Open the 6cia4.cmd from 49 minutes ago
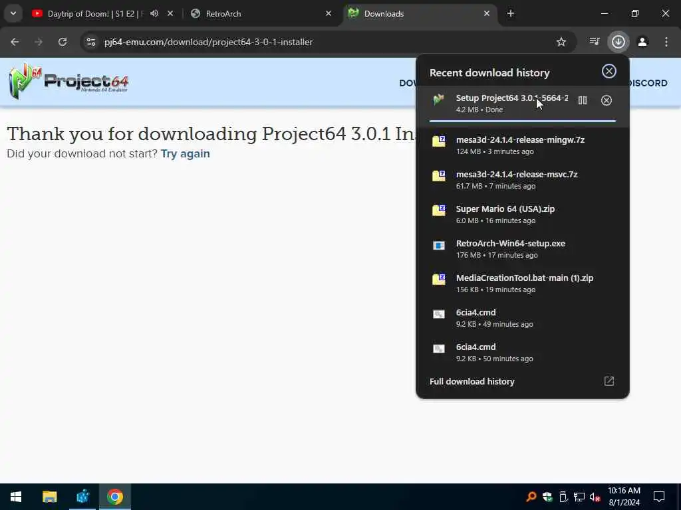 pyautogui.click(x=523, y=318)
